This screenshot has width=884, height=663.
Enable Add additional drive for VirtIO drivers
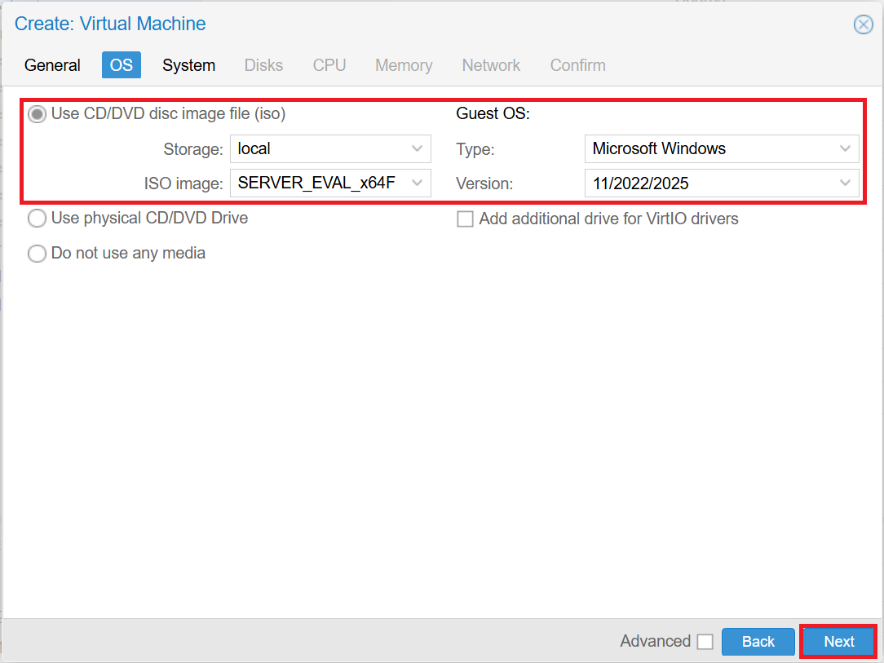[x=465, y=219]
